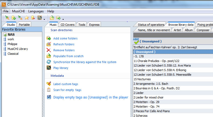Click the Refresh folders icon
This screenshot has width=213, height=117.
click(x=49, y=44)
